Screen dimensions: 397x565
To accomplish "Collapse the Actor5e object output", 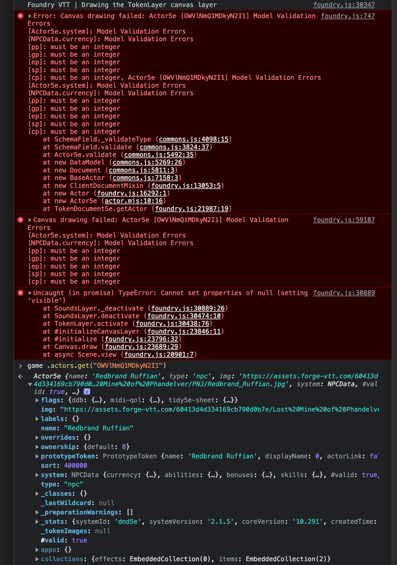I will [x=30, y=384].
